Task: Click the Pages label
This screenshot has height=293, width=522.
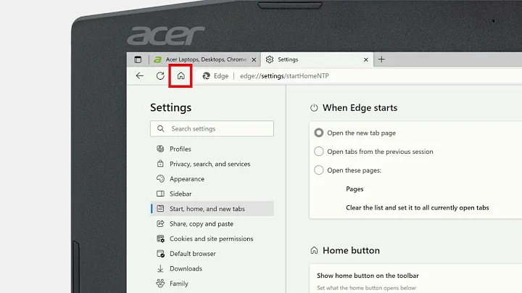Action: [355, 189]
